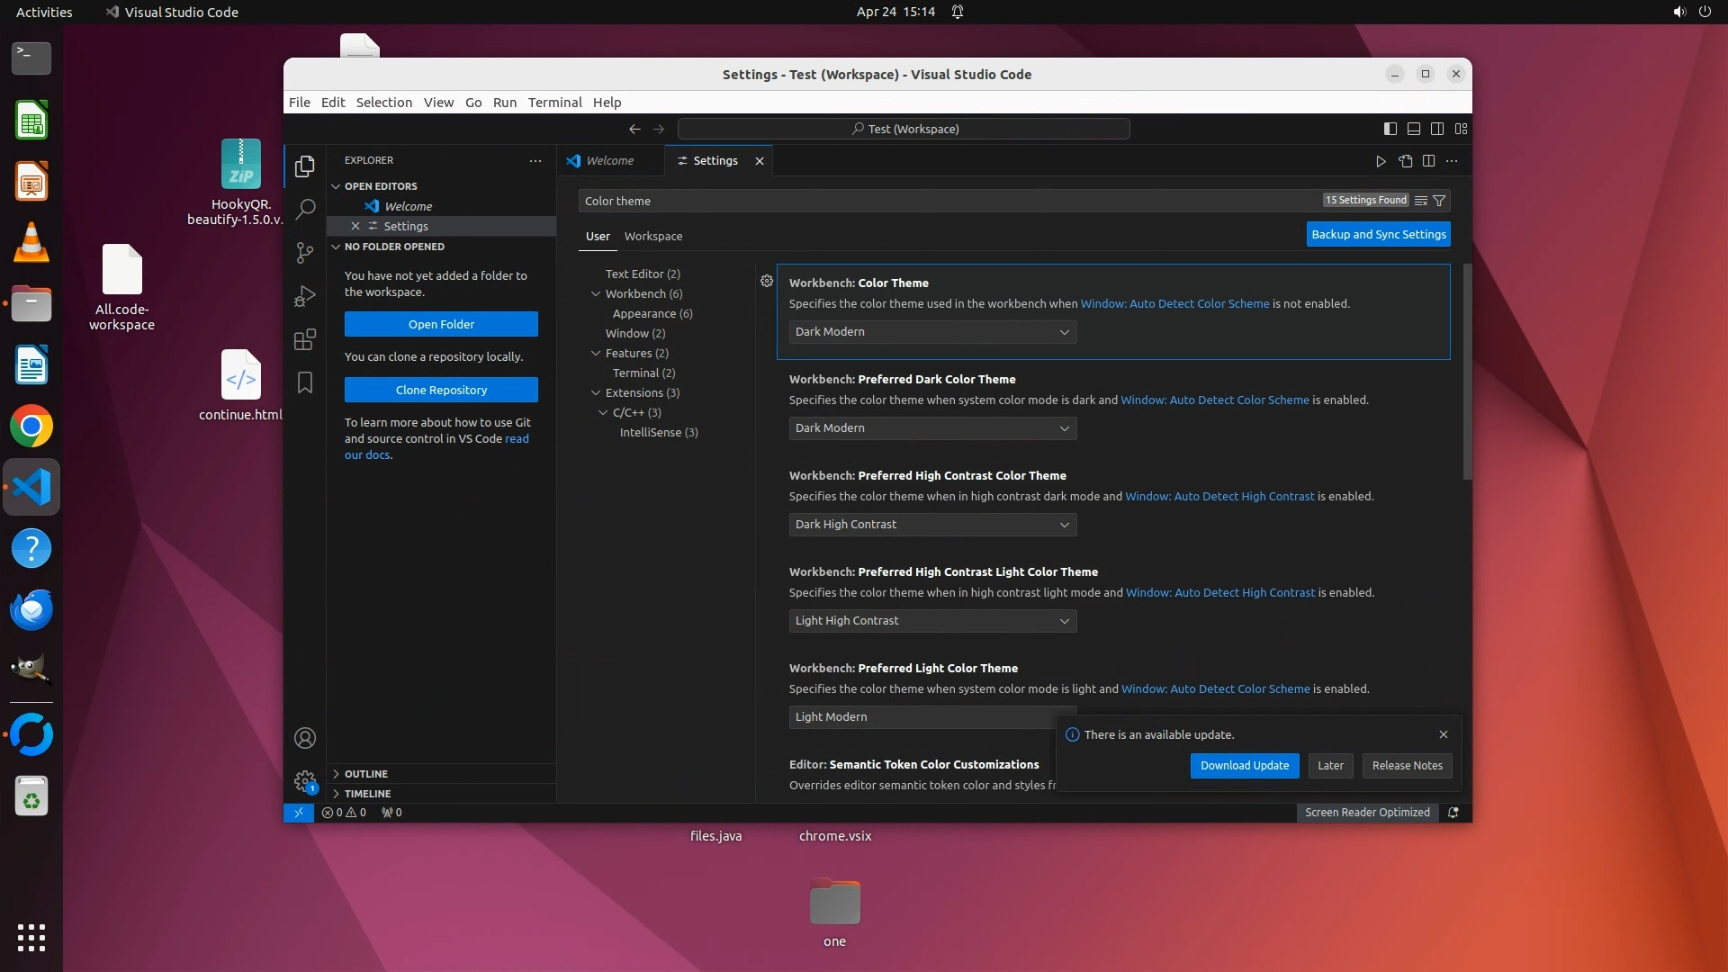Open the Run and Debug view
The width and height of the screenshot is (1728, 972).
305,296
